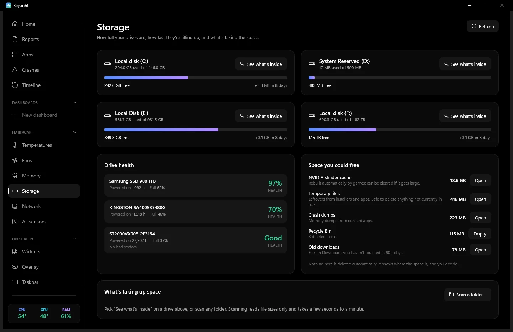
Task: Collapse the DASHBOARDS section chevron
Action: [x=75, y=102]
